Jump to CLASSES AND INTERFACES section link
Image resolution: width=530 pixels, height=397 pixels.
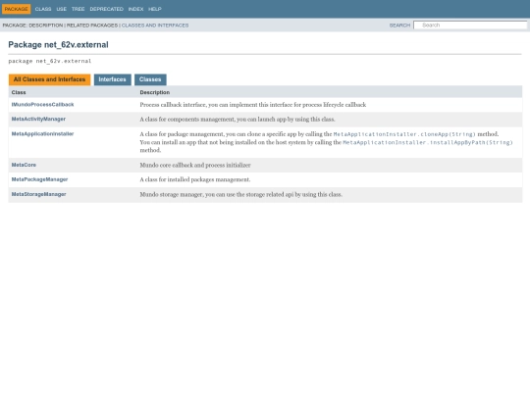(x=155, y=25)
